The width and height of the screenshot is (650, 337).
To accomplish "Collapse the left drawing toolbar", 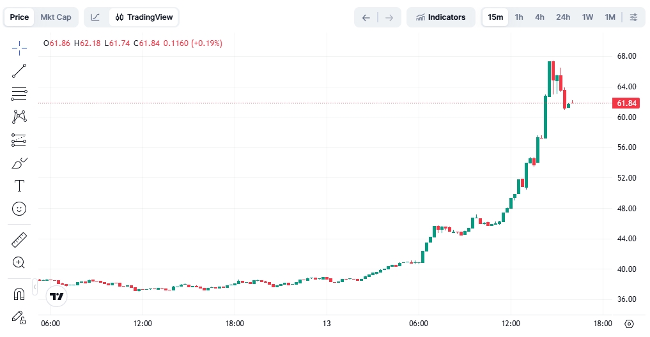I will [35, 287].
